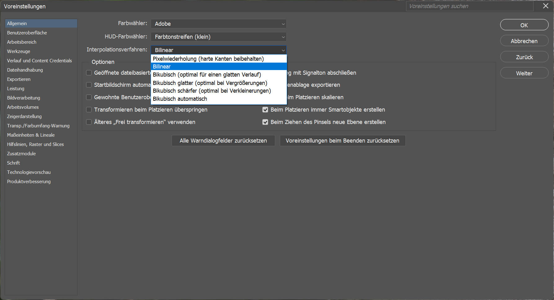Viewport: 554px width, 300px height.
Task: Open Hilfslinien, Raster und Slices category
Action: [x=41, y=144]
